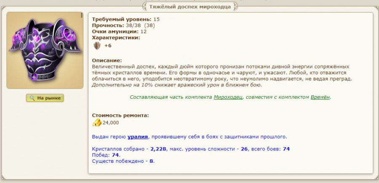This screenshot has height=183, width=379.
Task: Click the italic melee damage reduction note
Action: point(177,85)
